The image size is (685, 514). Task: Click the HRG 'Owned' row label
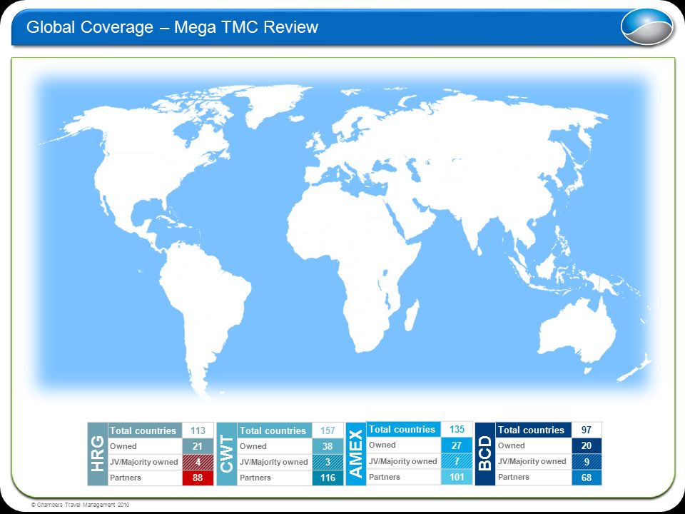(x=145, y=446)
